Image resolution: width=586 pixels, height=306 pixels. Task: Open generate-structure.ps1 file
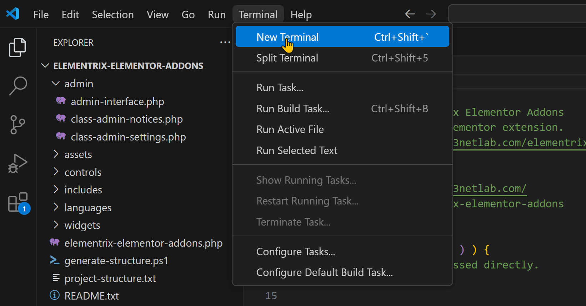116,261
